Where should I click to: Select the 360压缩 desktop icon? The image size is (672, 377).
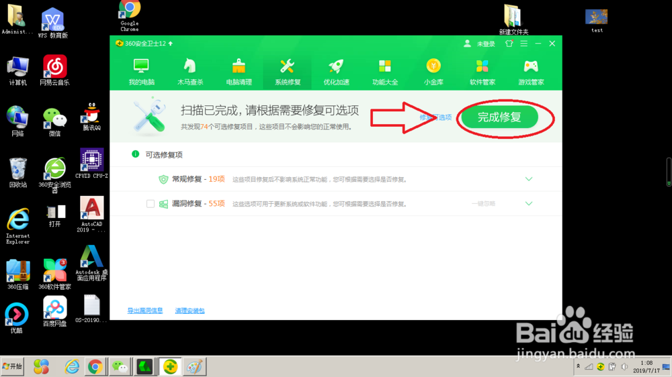click(x=18, y=274)
